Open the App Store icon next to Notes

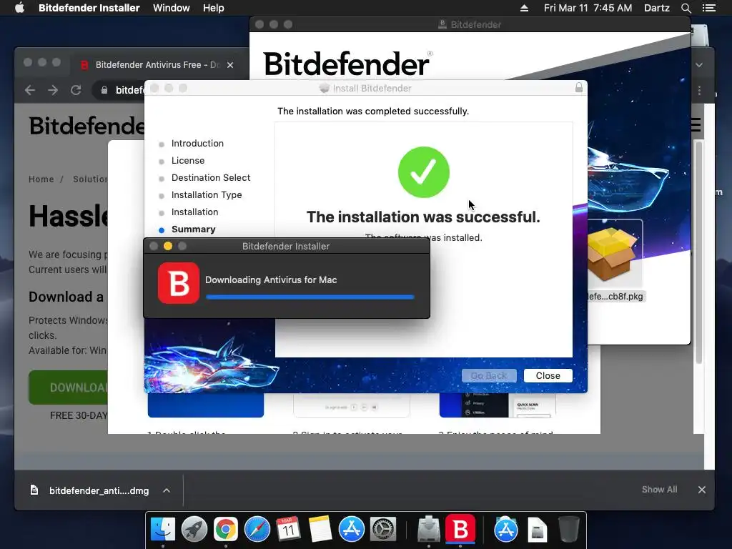coord(352,529)
